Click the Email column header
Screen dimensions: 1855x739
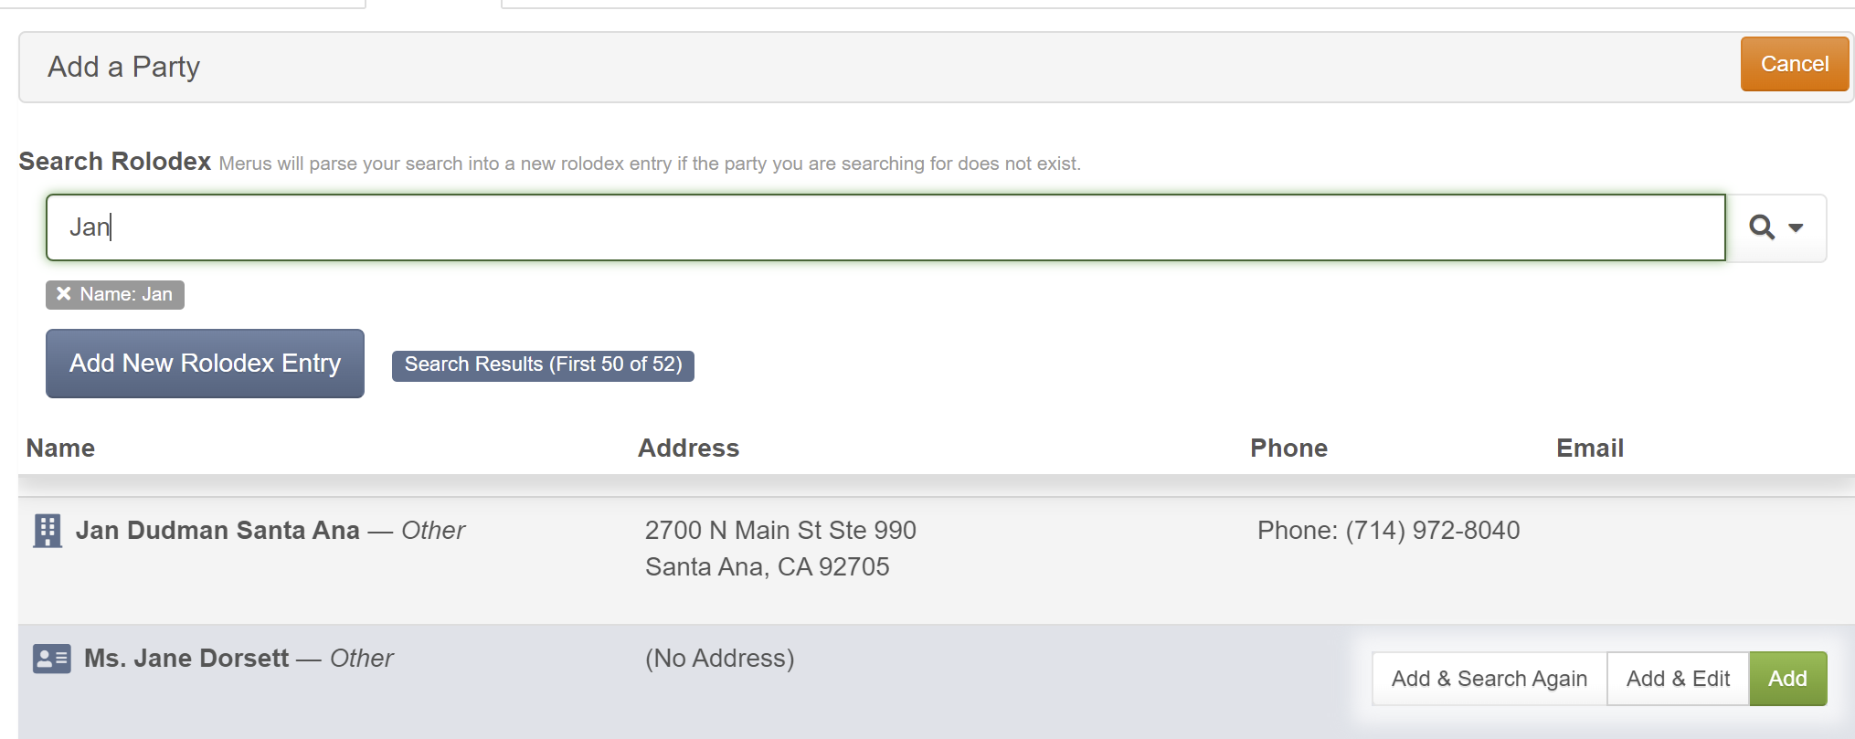coord(1590,448)
